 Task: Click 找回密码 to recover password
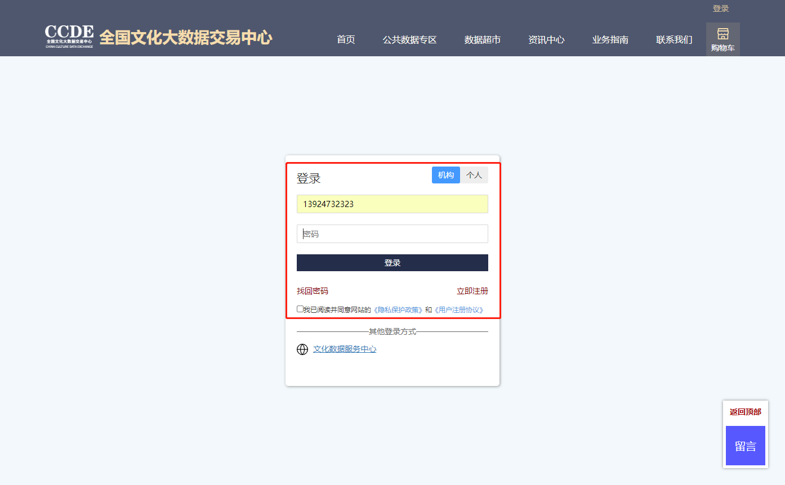312,291
